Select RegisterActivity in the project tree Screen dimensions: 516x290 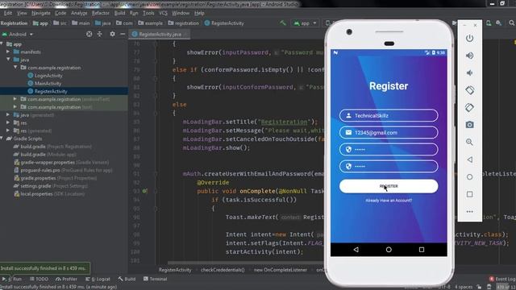51,91
